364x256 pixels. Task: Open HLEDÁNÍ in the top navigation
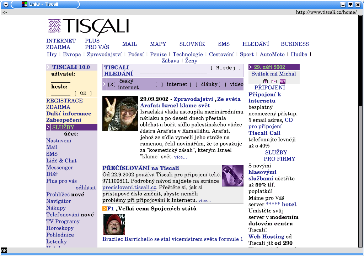256,44
